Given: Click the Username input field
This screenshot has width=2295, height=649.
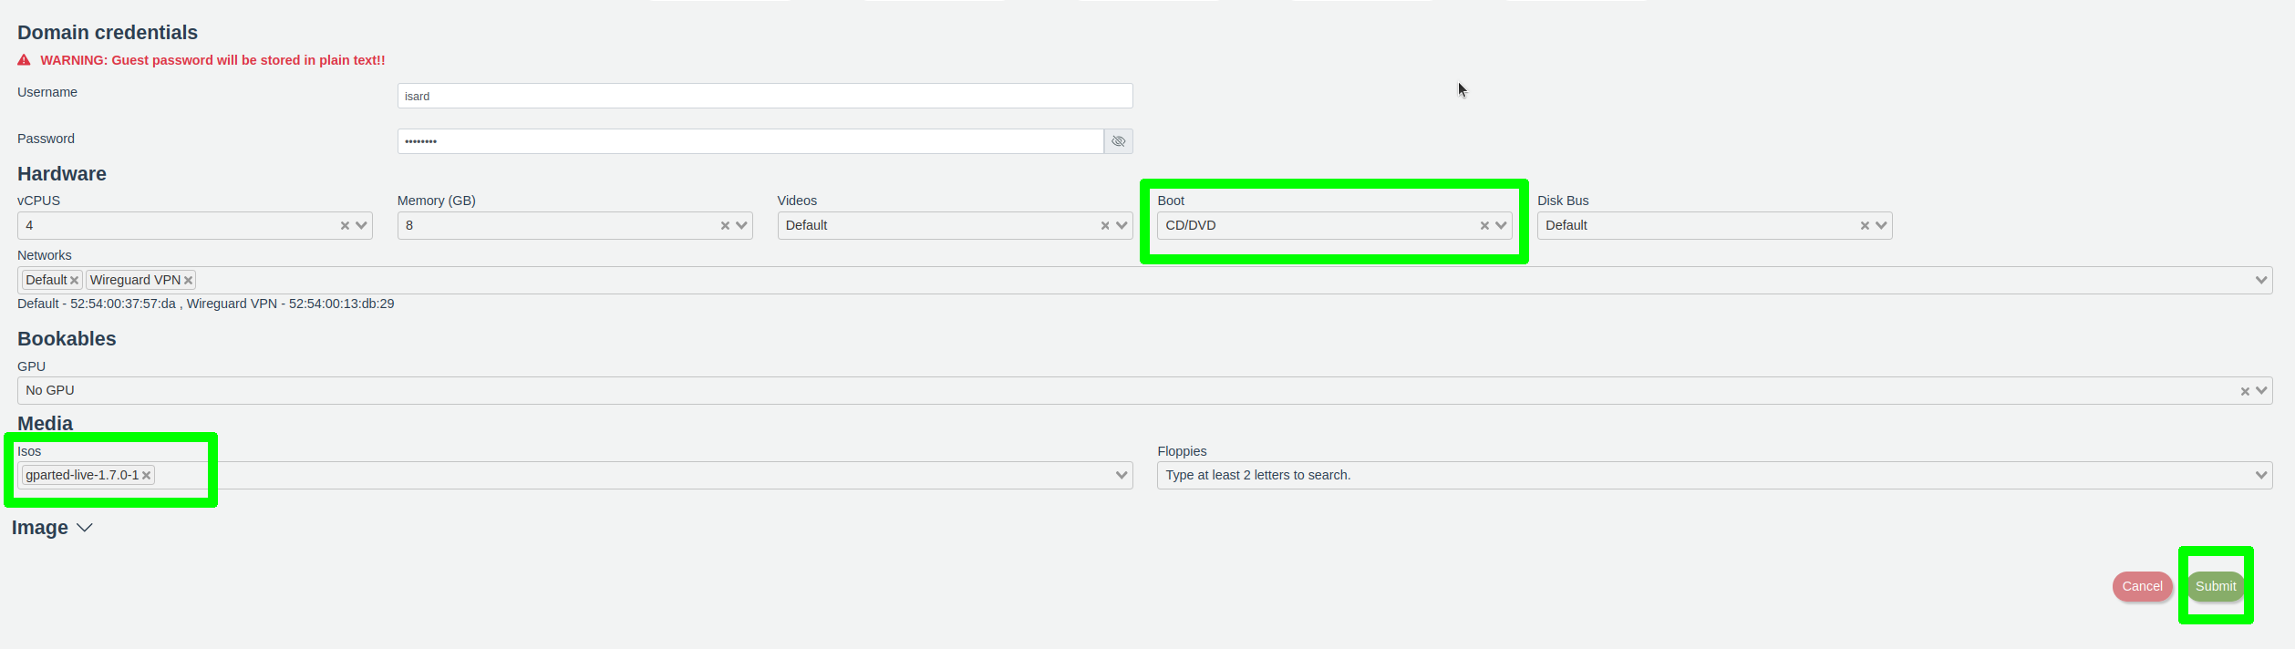Looking at the screenshot, I should point(764,96).
